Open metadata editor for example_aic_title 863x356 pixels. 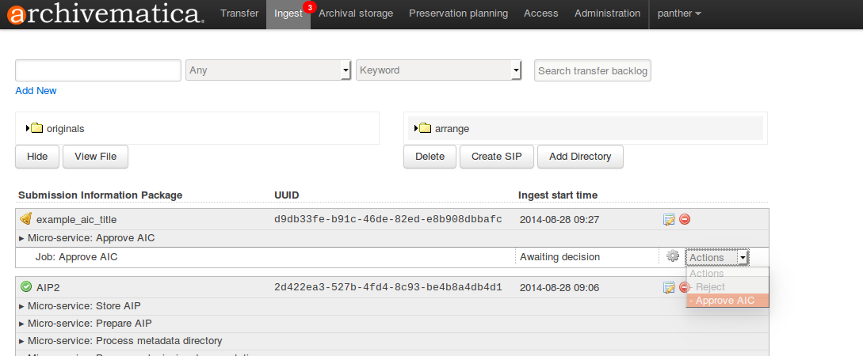(x=669, y=219)
